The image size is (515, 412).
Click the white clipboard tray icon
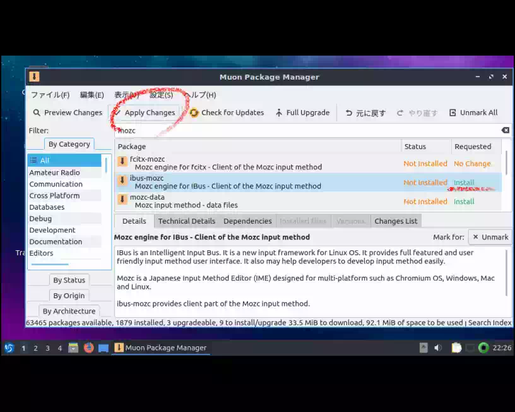(456, 348)
